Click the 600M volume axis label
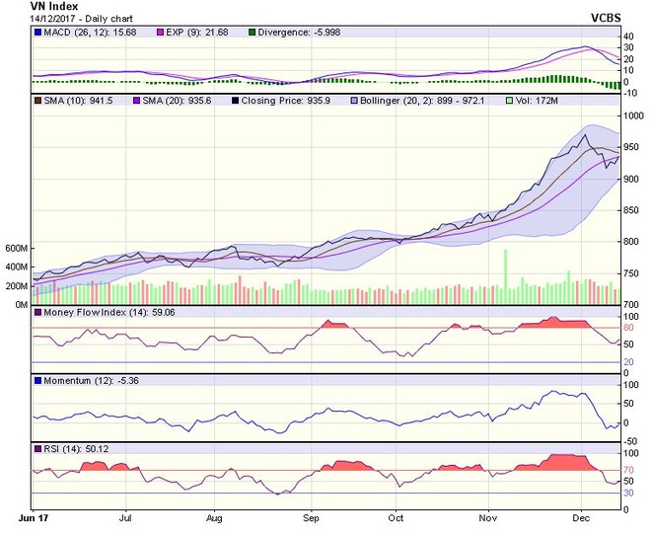This screenshot has height=534, width=651. 14,248
